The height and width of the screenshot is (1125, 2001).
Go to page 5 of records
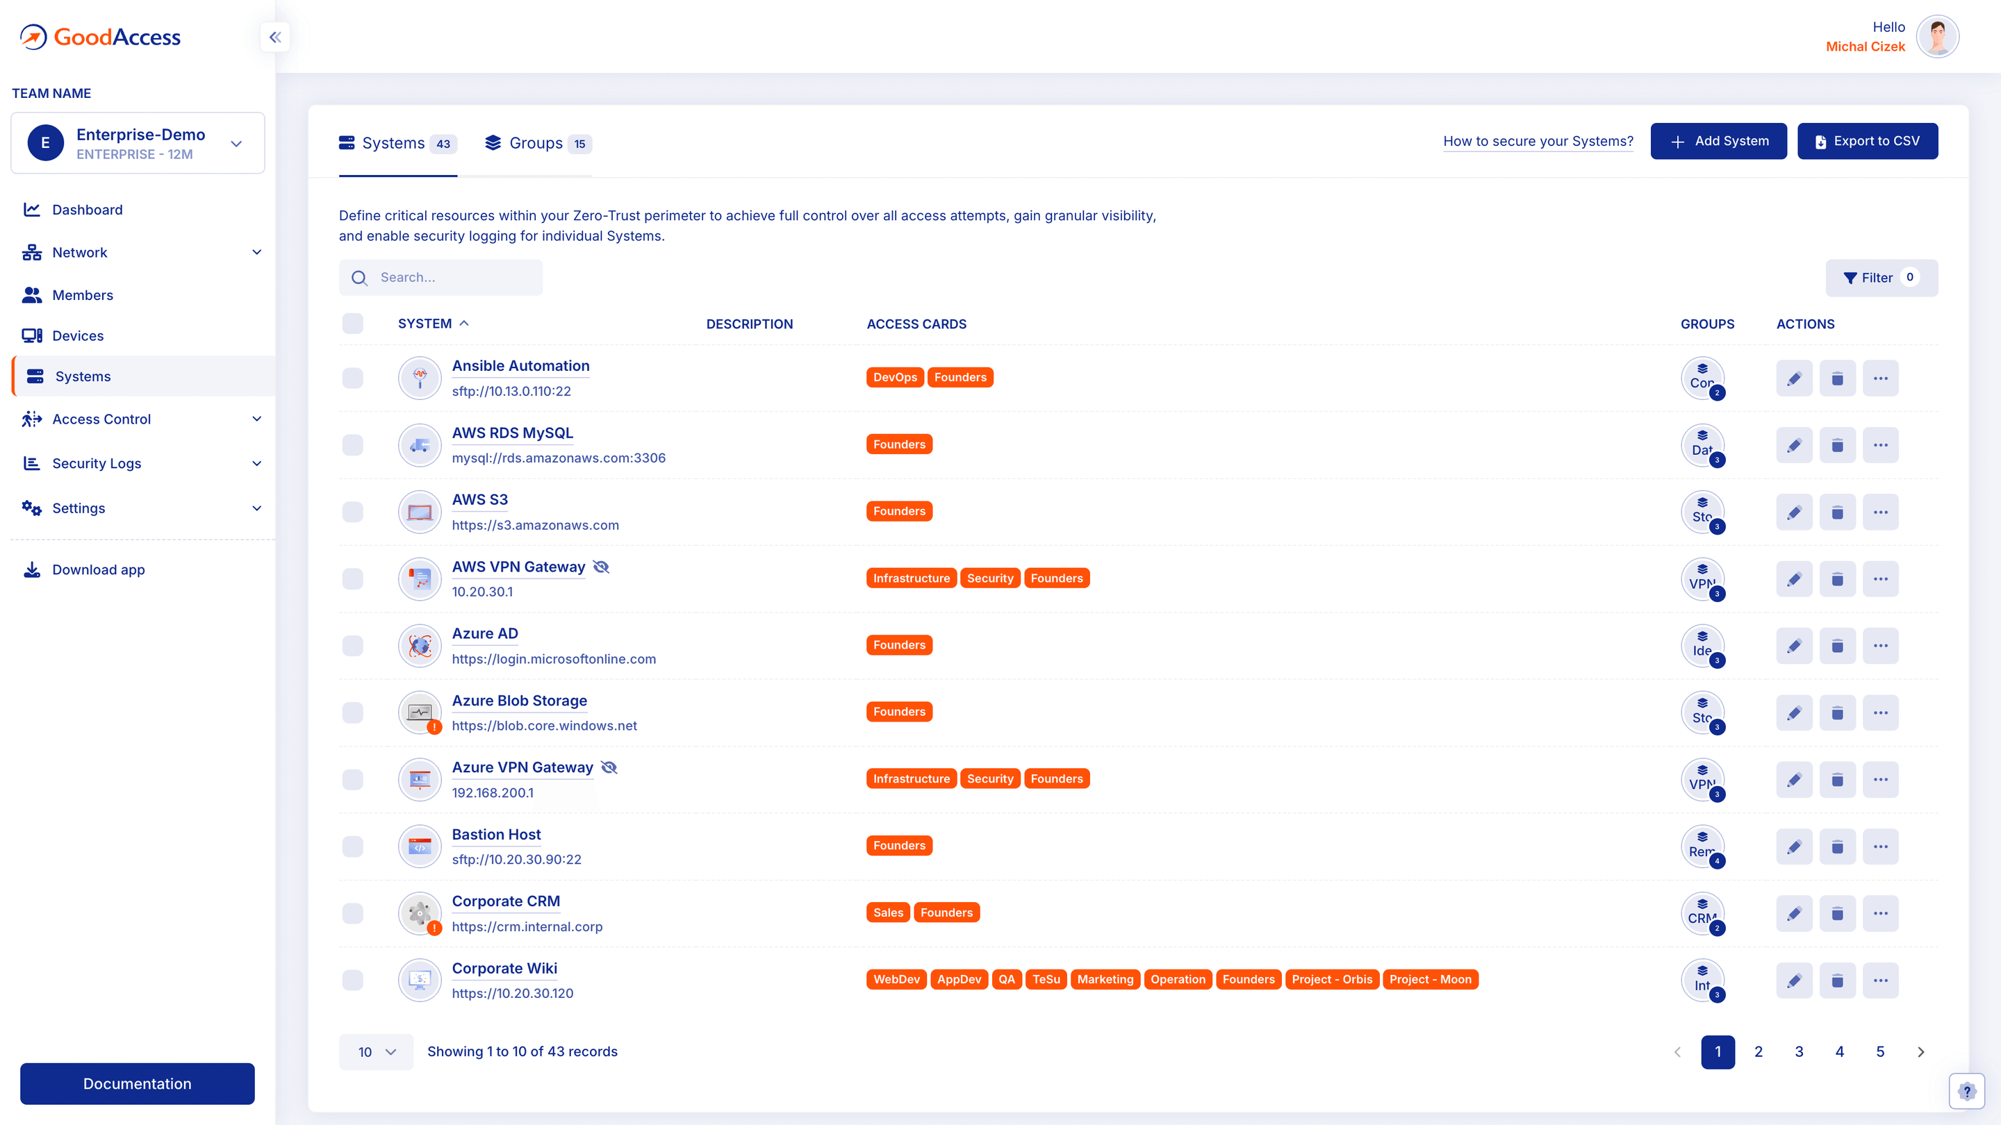1880,1052
